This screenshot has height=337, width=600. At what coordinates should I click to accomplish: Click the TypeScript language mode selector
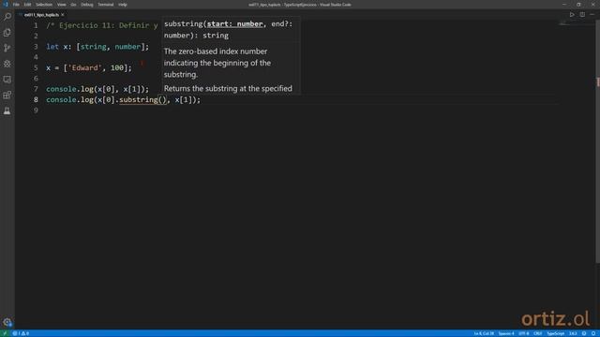pos(555,333)
